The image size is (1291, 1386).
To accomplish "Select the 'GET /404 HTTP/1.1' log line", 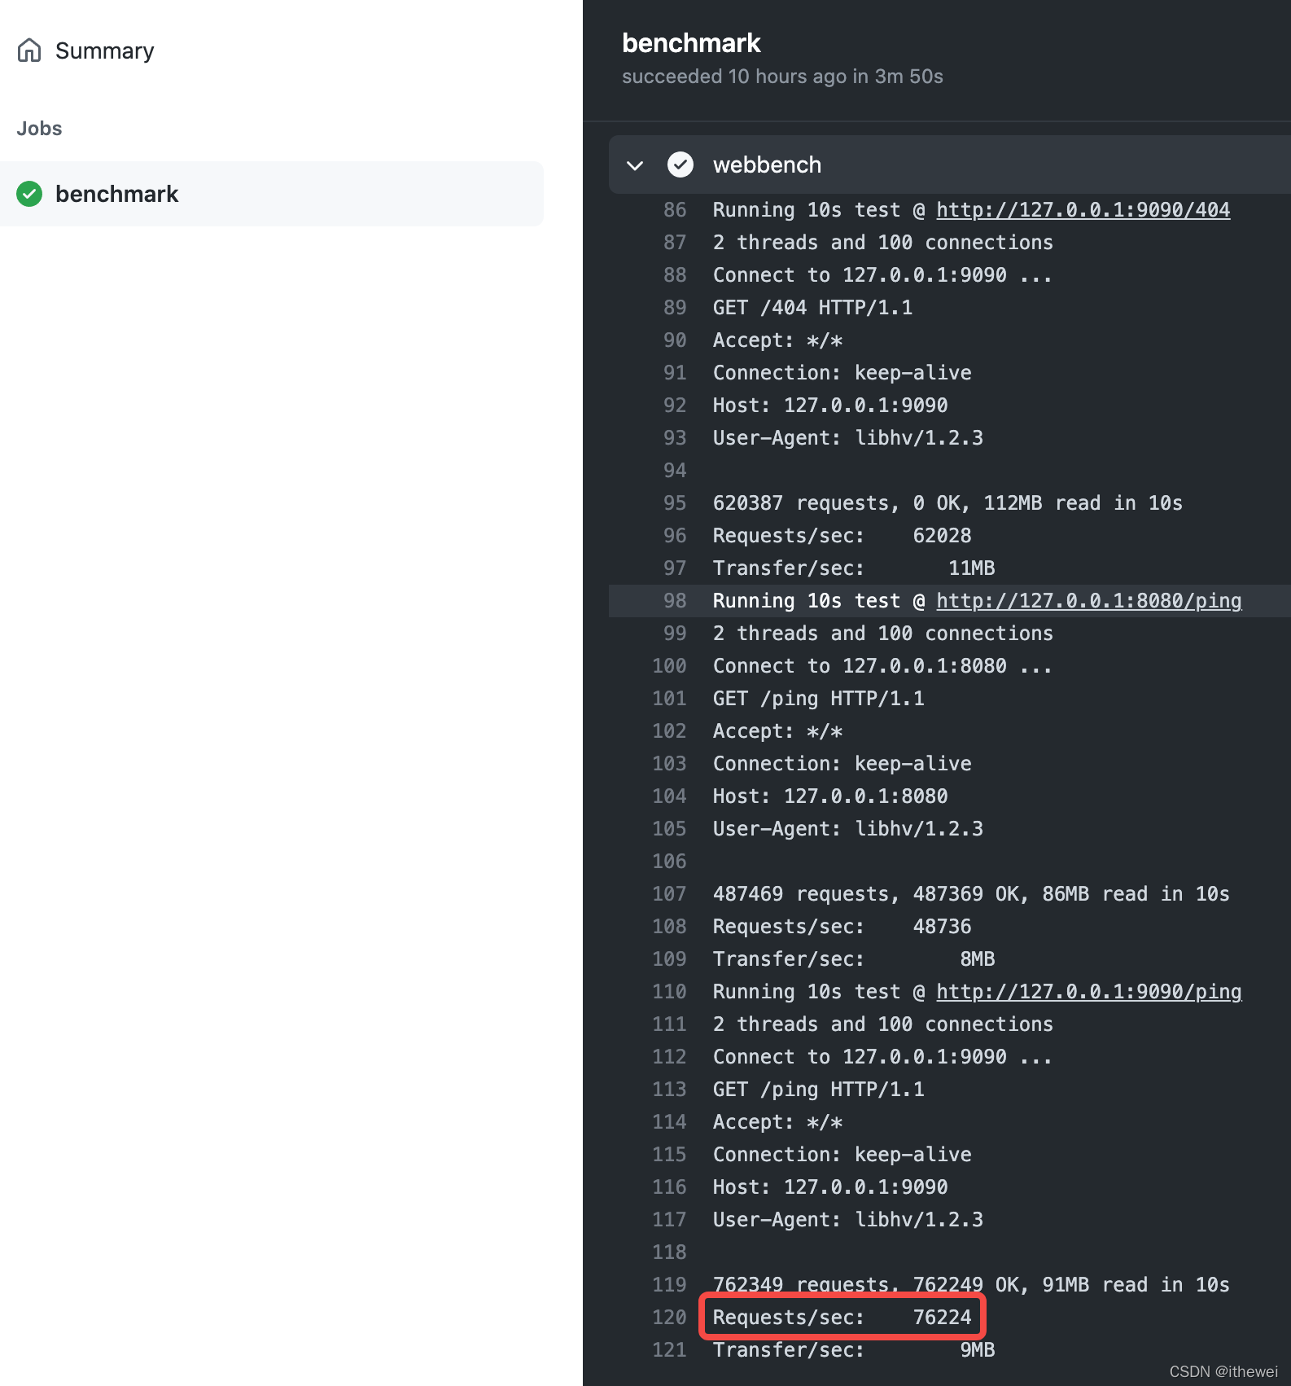I will 812,308.
